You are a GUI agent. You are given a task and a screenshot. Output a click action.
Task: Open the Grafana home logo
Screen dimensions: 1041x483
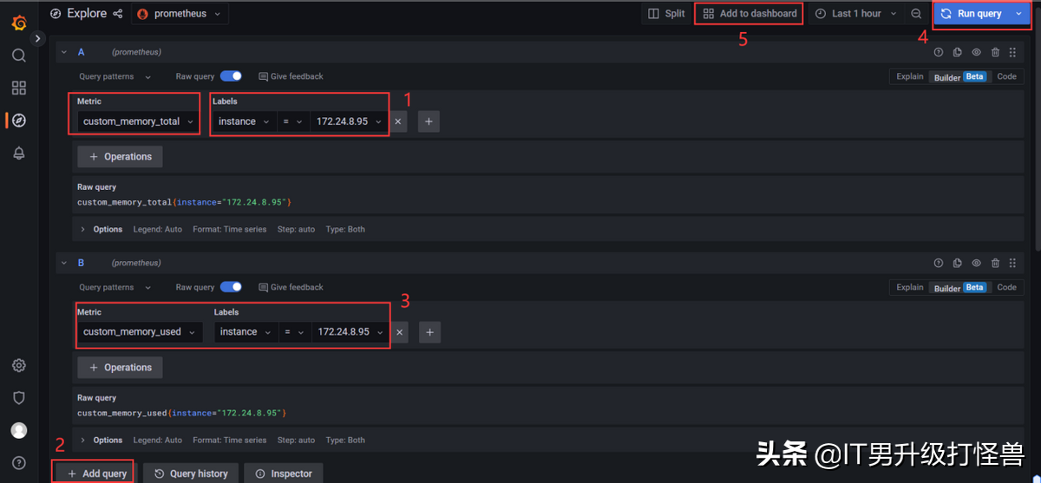19,23
